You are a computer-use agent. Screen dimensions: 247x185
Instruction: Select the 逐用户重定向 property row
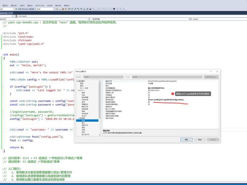[x=161, y=97]
